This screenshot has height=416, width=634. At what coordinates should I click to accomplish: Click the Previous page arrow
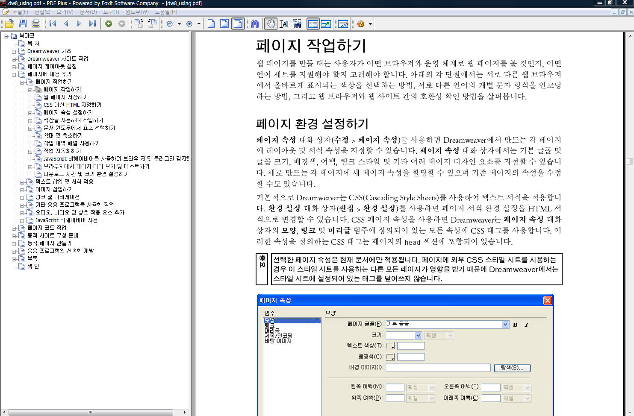pyautogui.click(x=66, y=24)
